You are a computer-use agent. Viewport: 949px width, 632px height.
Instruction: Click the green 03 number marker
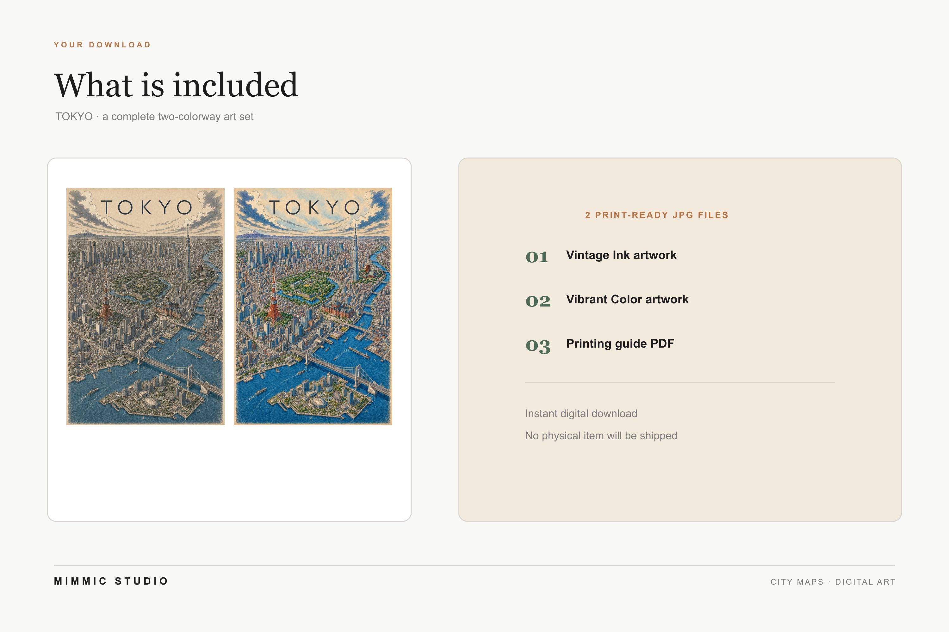click(538, 346)
